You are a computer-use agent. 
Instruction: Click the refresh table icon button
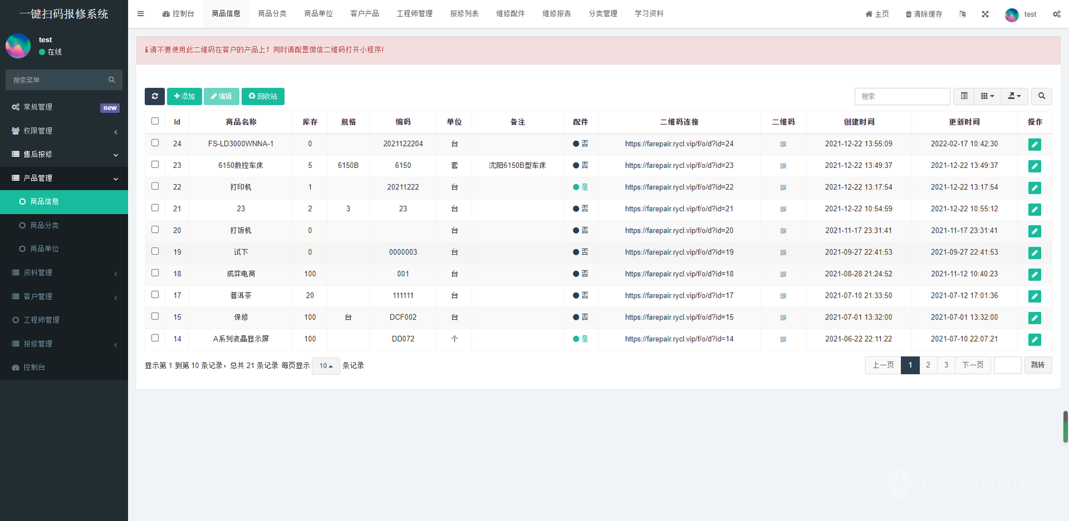tap(155, 96)
